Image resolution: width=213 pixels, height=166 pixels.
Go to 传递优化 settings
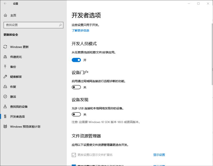[x=16, y=57]
